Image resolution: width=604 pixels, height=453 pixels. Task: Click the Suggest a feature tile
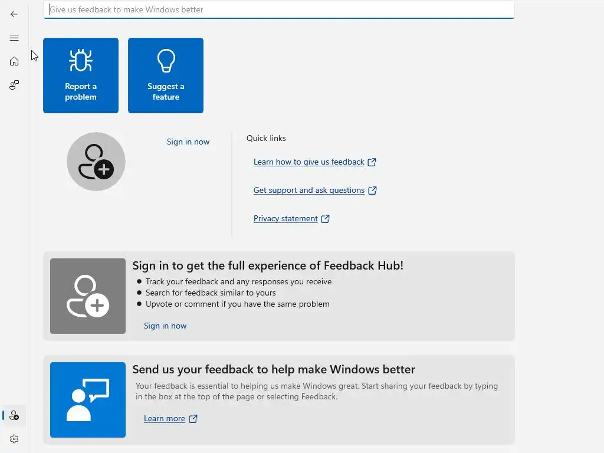coord(166,75)
